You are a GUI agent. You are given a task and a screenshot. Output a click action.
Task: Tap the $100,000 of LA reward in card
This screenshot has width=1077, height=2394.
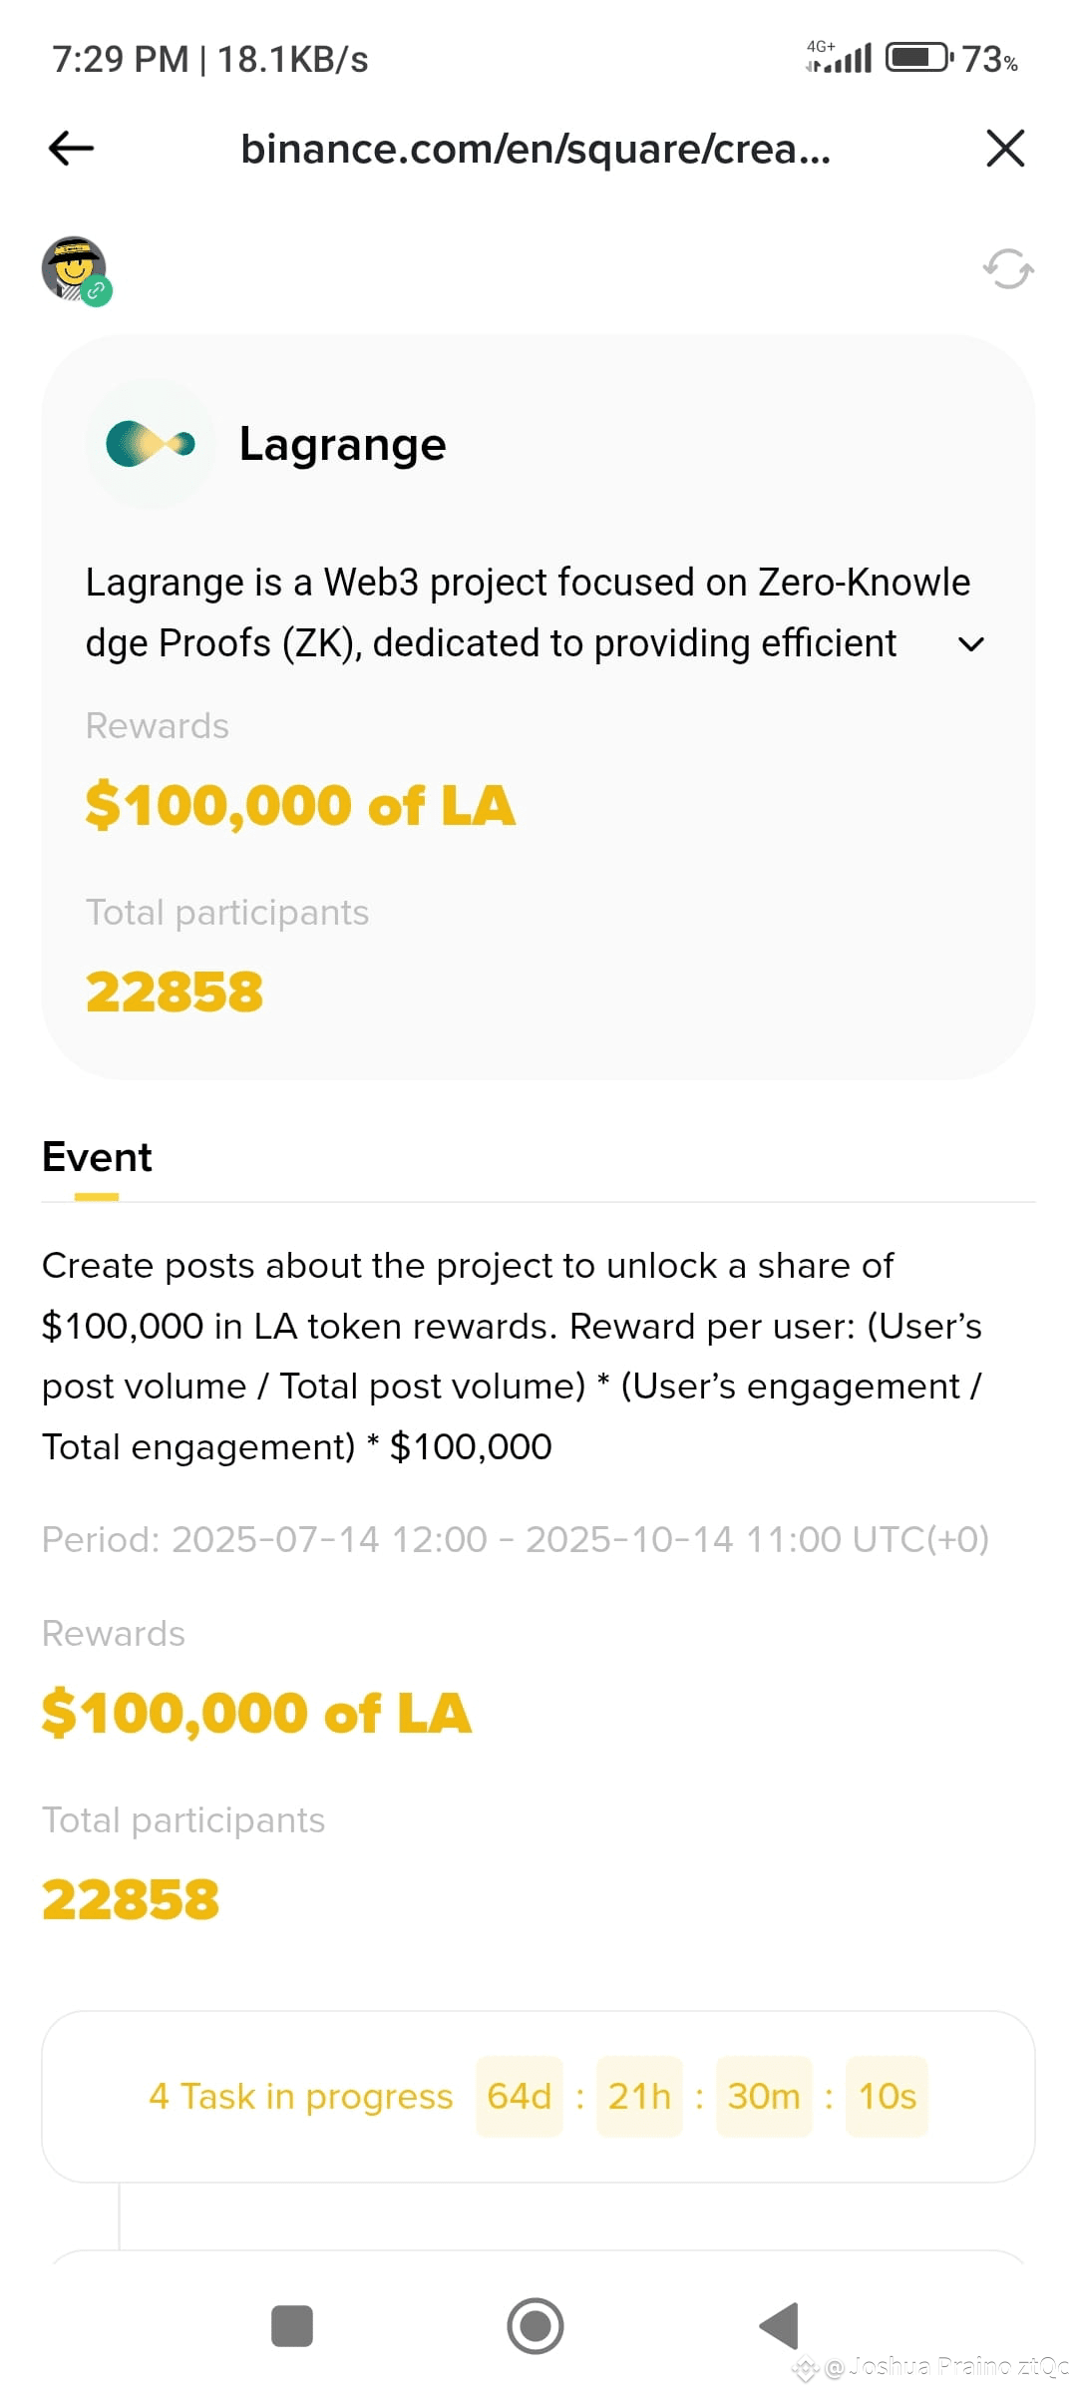click(x=300, y=805)
